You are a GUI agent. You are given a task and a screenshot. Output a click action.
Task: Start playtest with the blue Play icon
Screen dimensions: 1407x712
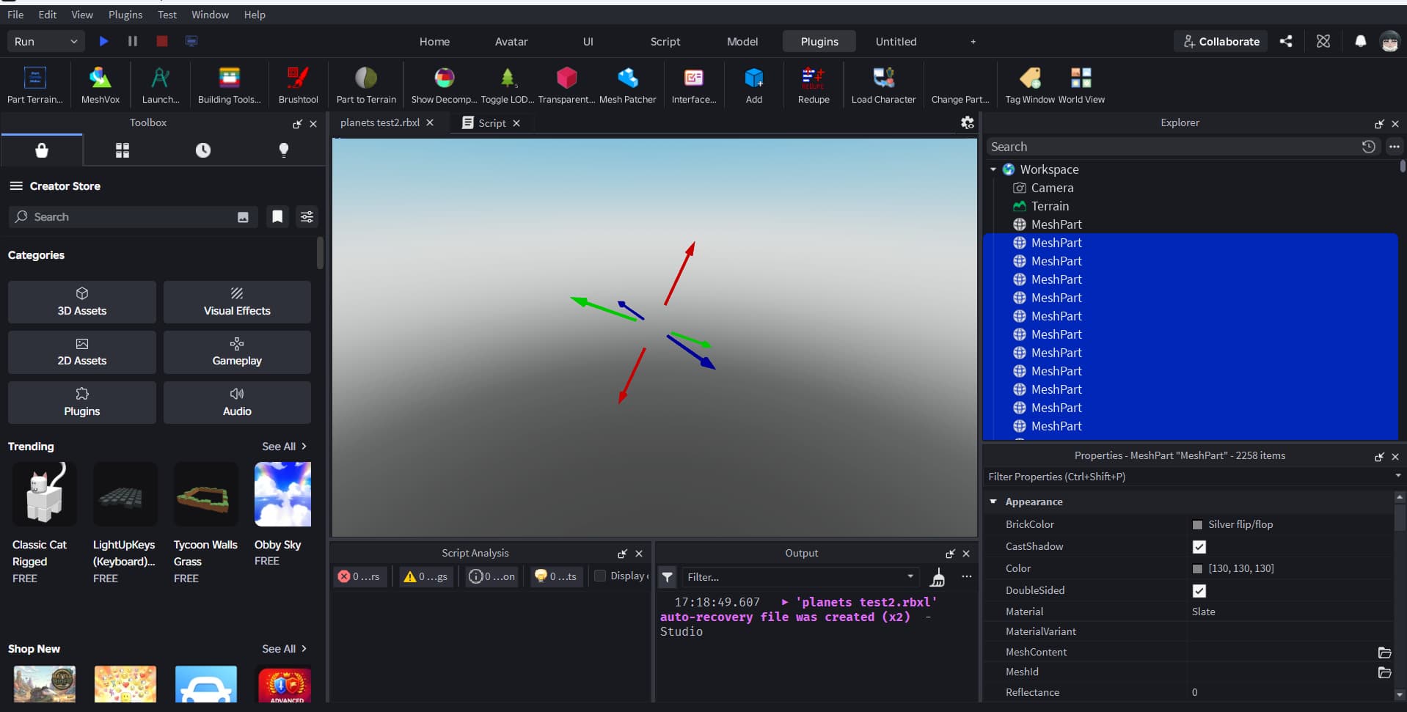click(103, 41)
